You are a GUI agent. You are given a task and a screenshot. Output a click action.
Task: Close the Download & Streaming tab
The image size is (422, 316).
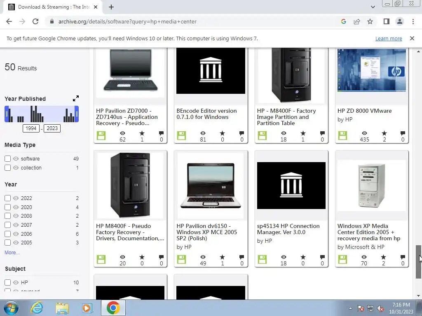(x=96, y=7)
